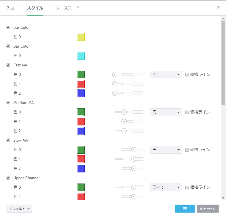The width and height of the screenshot is (226, 220).
Task: Click Fast MA green color 0 swatch
Action: (x=81, y=75)
